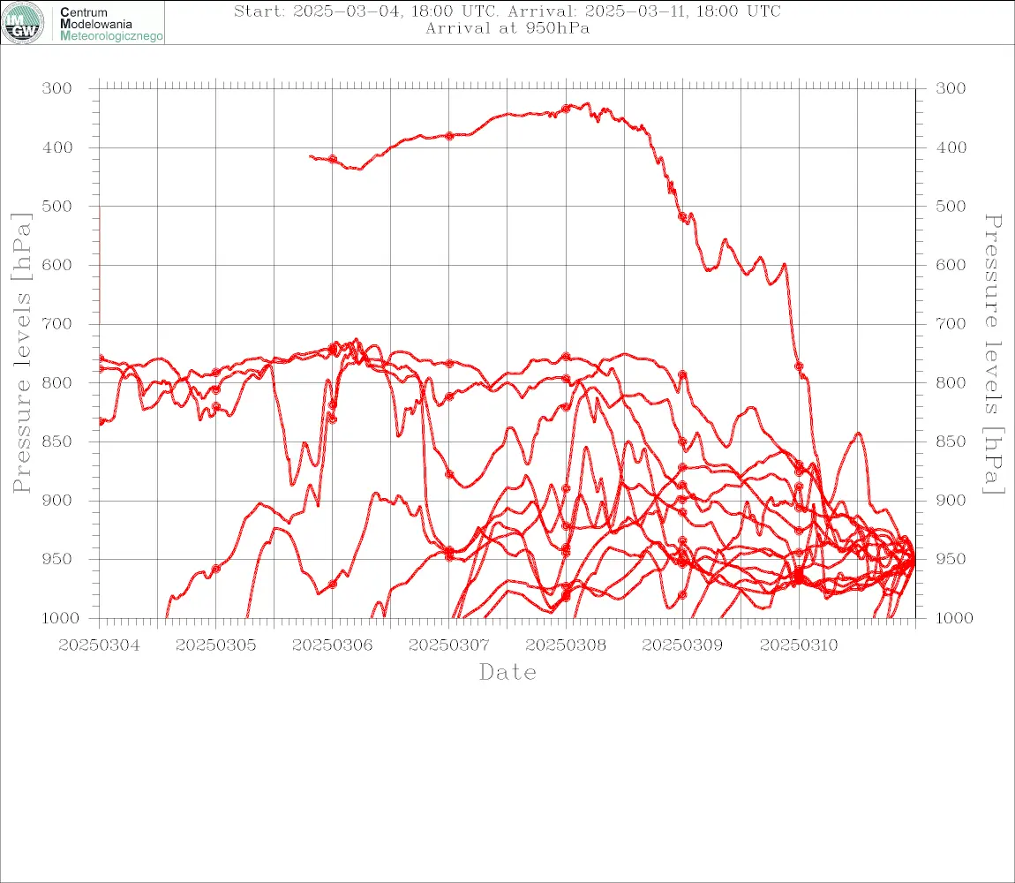This screenshot has height=883, width=1015.
Task: Click the IMGW round logo
Action: [x=23, y=23]
